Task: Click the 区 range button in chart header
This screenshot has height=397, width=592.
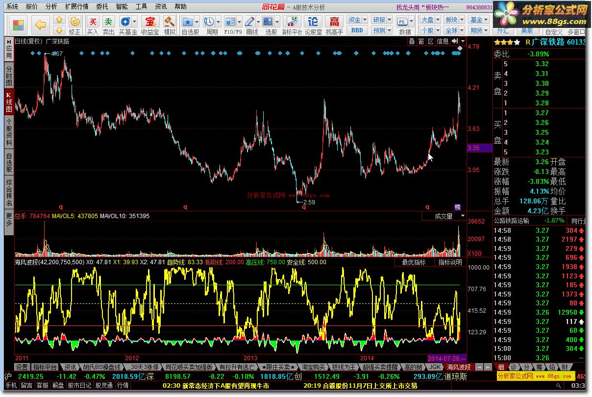Action: click(431, 41)
